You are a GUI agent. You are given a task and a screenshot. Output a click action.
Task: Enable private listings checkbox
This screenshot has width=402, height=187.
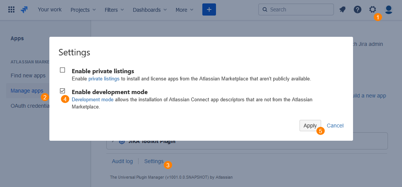(x=63, y=70)
